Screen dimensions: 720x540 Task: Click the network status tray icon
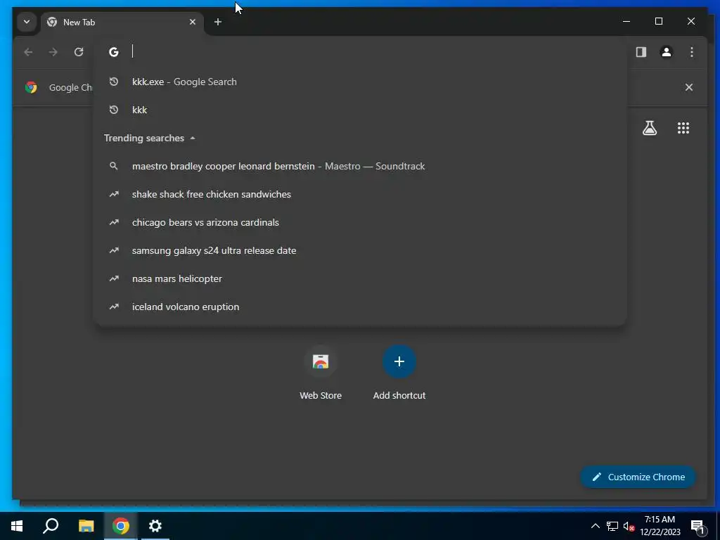612,526
